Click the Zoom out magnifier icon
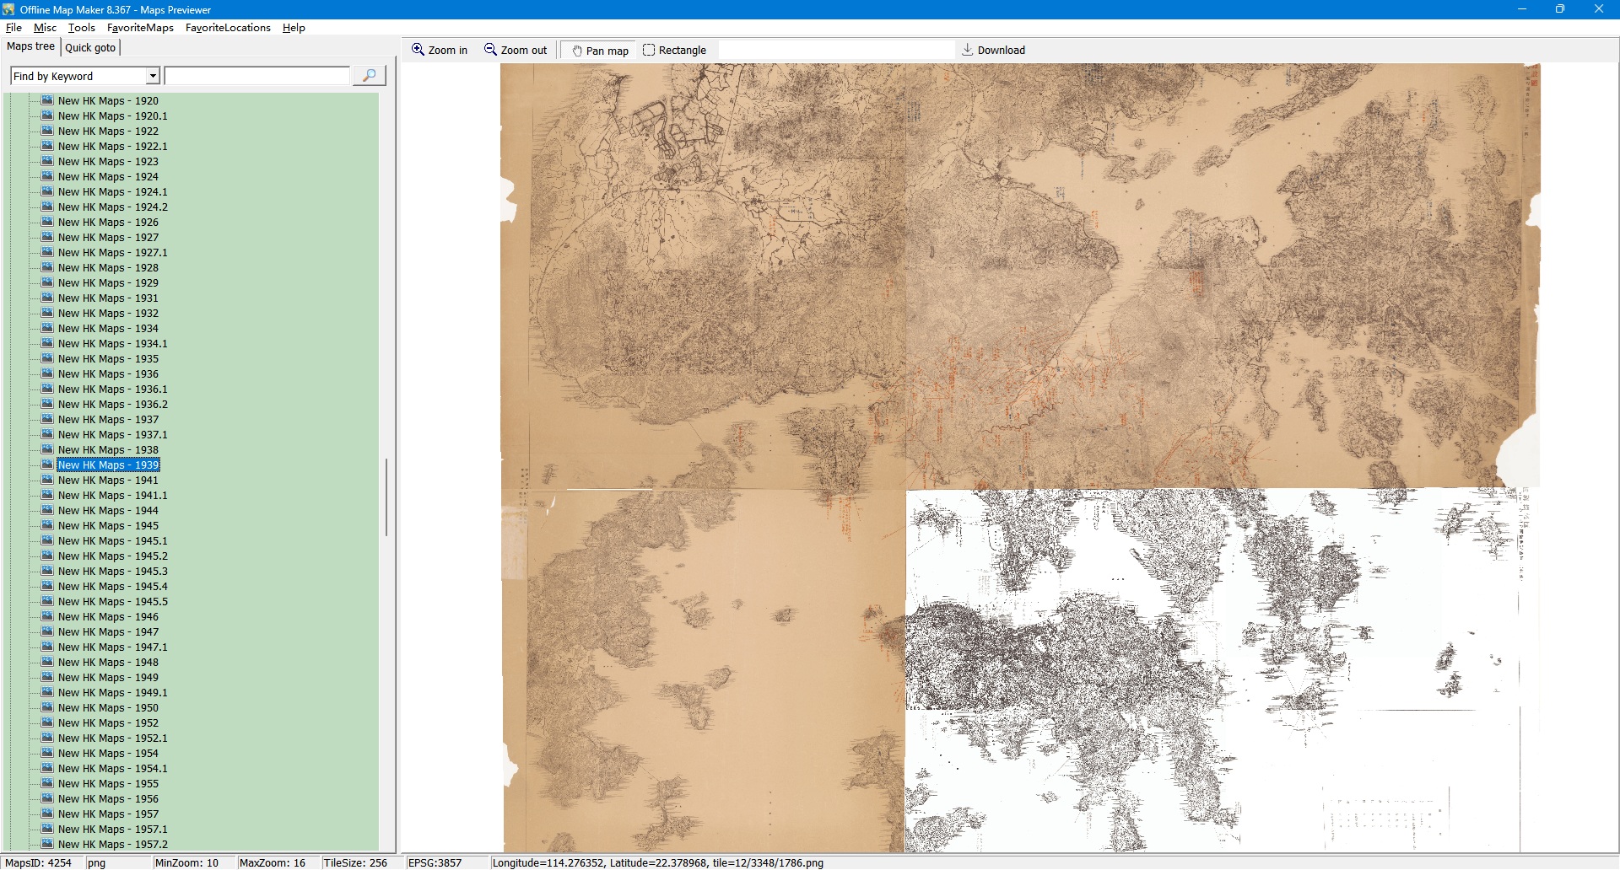1620x870 pixels. point(490,50)
